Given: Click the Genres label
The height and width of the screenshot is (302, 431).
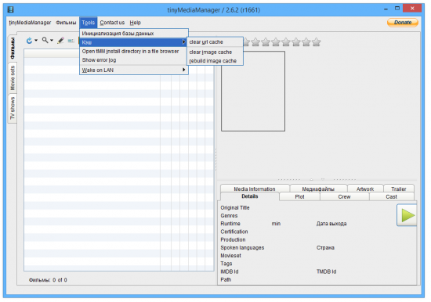Looking at the screenshot, I should [229, 215].
